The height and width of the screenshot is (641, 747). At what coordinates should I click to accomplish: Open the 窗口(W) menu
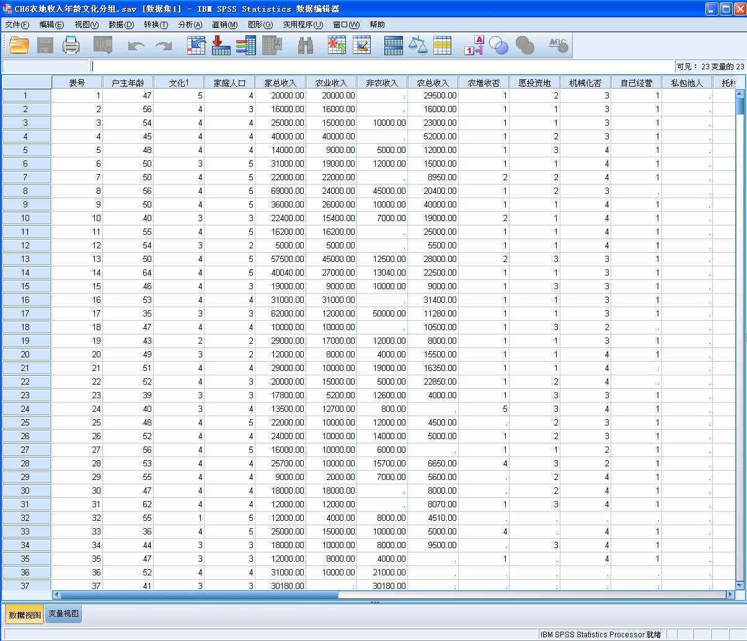tap(346, 25)
